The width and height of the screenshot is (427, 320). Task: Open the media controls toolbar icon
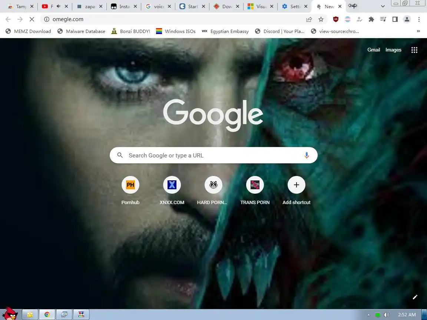point(383,19)
